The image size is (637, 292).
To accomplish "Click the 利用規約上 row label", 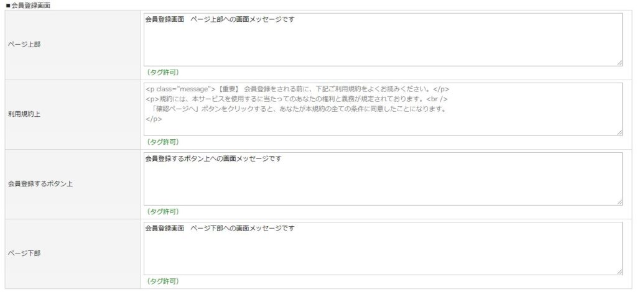I will (x=24, y=114).
